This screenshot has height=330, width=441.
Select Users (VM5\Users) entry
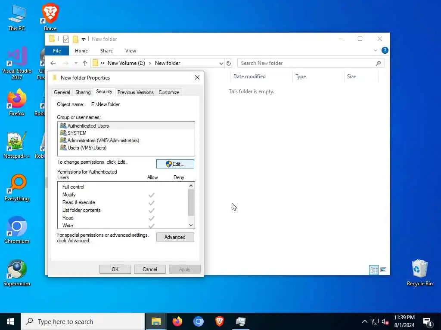coord(126,148)
